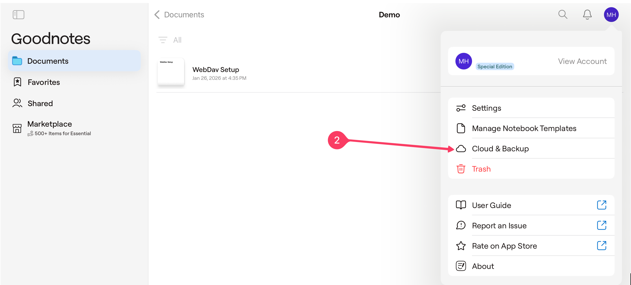
Task: Click the Documents folder icon in sidebar
Action: point(17,61)
